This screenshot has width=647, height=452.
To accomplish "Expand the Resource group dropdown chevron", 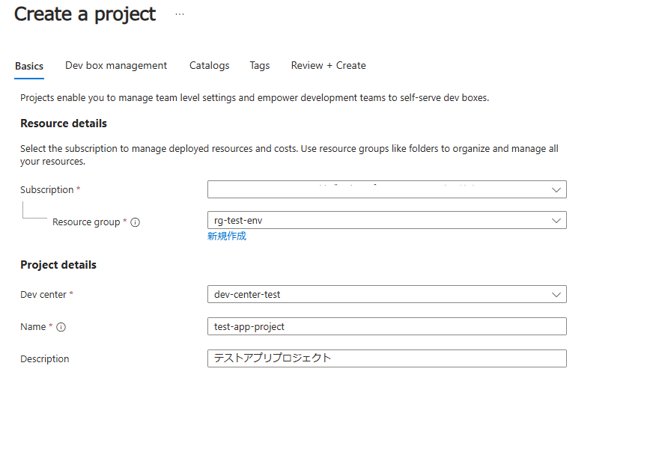I will click(556, 221).
